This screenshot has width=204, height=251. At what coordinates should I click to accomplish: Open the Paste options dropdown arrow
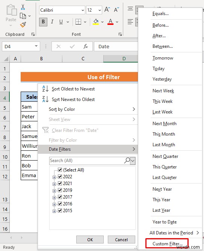(x=11, y=25)
